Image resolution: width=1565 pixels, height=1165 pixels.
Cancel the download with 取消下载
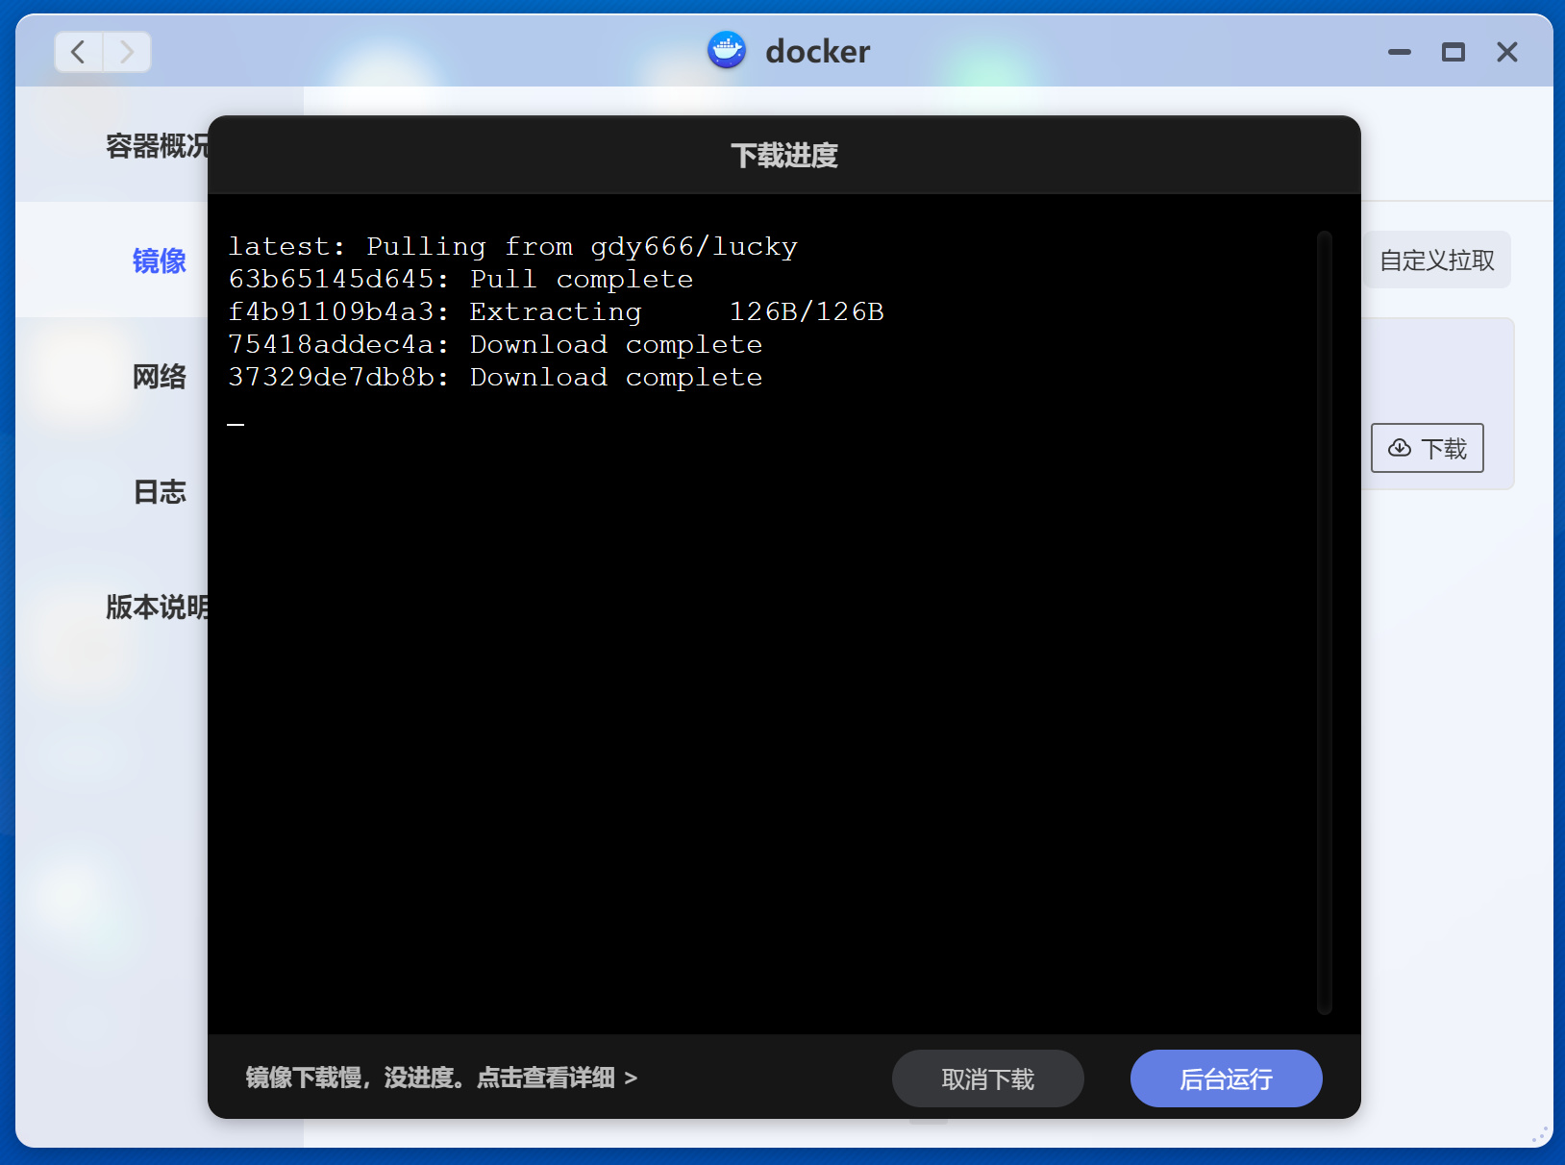pos(988,1078)
